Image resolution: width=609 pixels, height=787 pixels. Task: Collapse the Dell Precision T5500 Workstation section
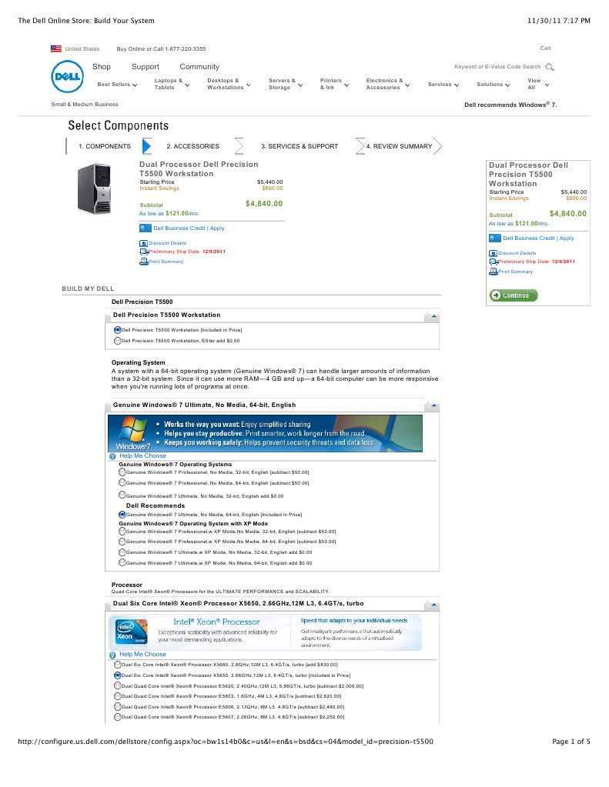click(433, 316)
